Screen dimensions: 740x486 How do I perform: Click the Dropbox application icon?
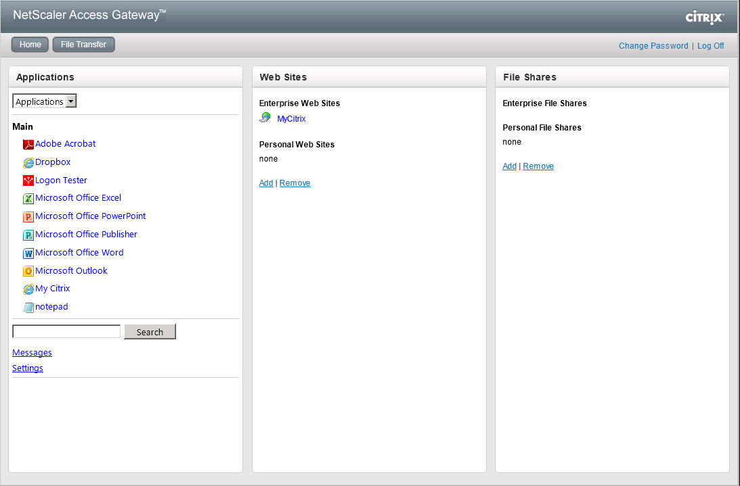[28, 162]
